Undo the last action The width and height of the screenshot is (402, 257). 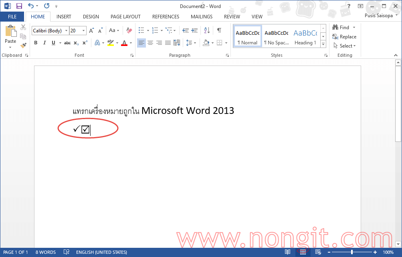coord(31,6)
